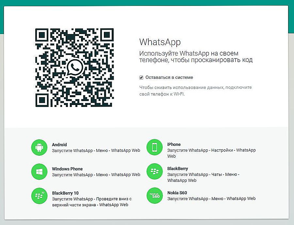Click the BlackBerry 10 logo icon
Screen dimensions: 294x225
pos(39,196)
